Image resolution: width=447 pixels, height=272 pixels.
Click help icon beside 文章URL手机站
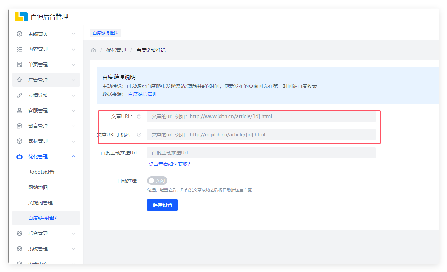click(x=139, y=135)
